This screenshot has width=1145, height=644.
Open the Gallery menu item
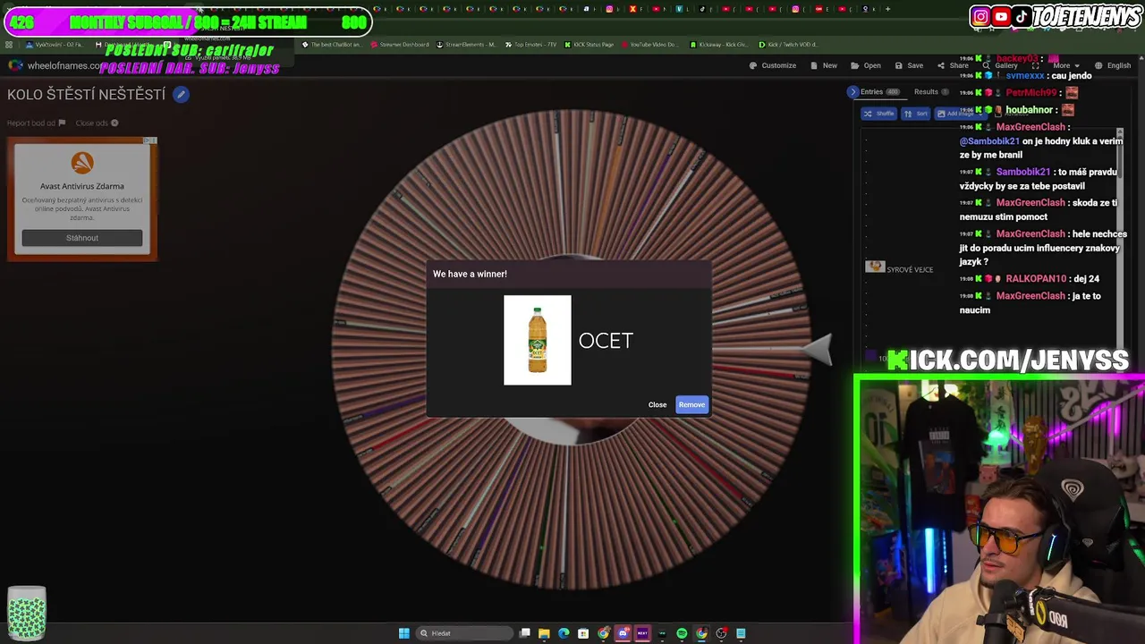point(1000,65)
